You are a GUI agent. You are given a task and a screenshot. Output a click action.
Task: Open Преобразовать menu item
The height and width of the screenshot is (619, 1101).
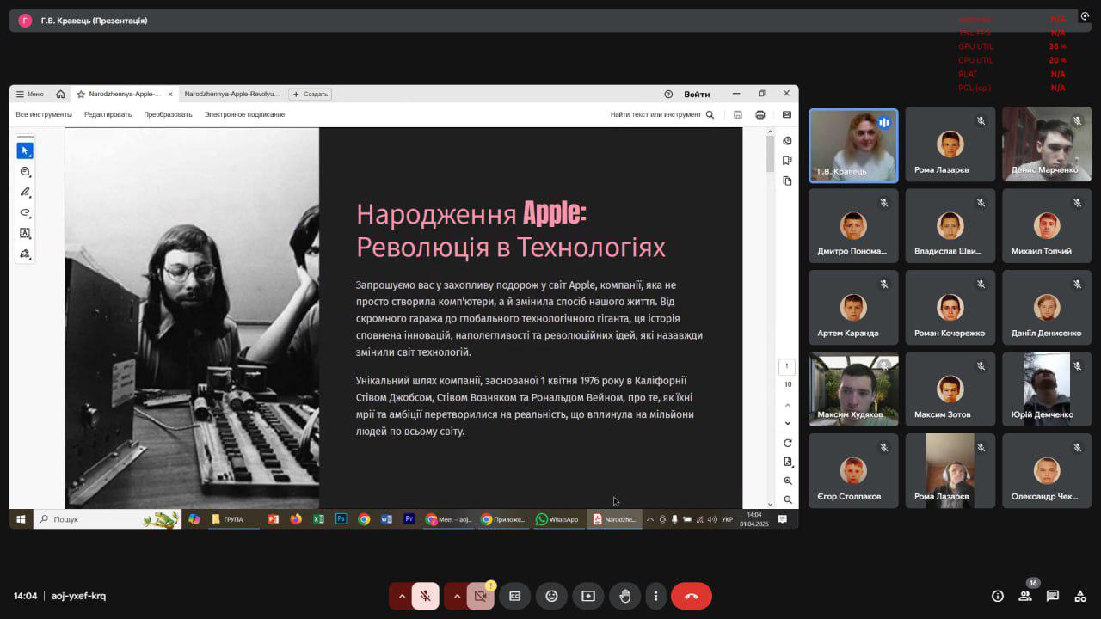coord(168,114)
